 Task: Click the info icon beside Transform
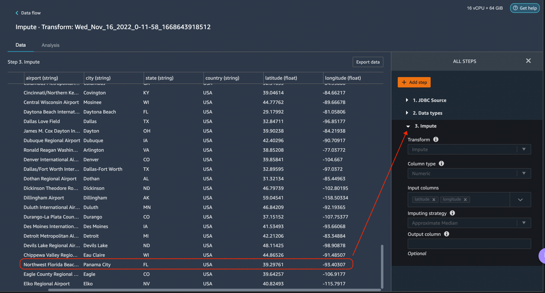point(436,139)
